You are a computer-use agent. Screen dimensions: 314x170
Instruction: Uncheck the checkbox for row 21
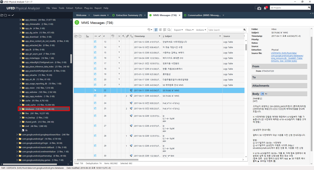95,85
